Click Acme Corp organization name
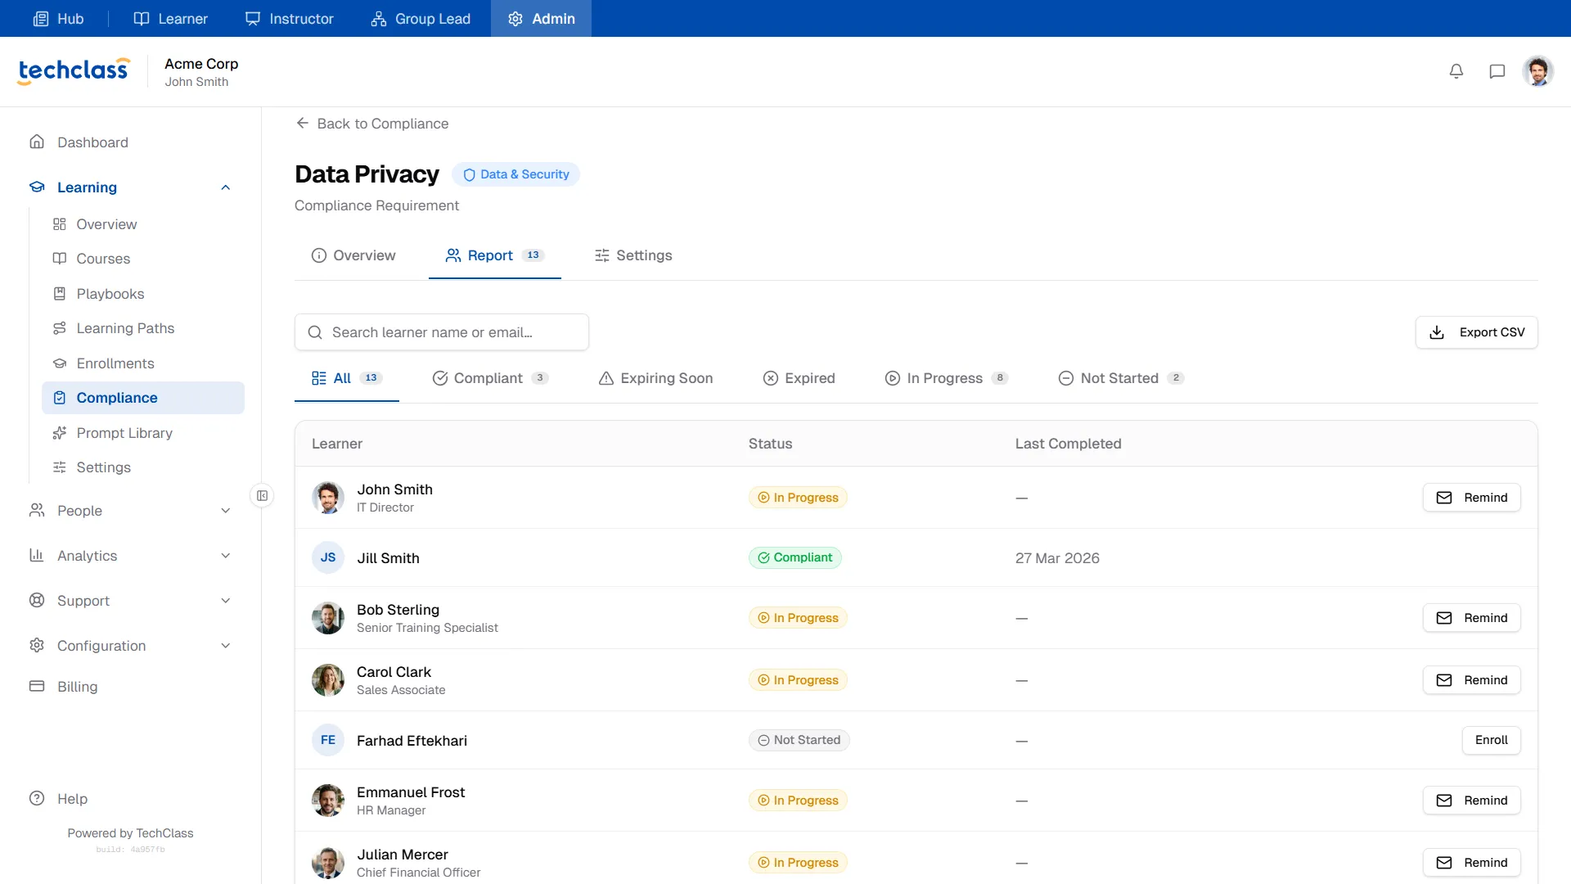 coord(201,64)
